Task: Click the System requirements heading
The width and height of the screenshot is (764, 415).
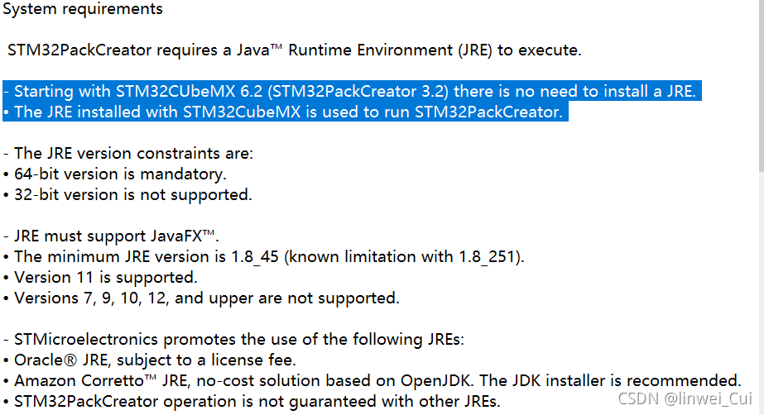Action: 83,9
